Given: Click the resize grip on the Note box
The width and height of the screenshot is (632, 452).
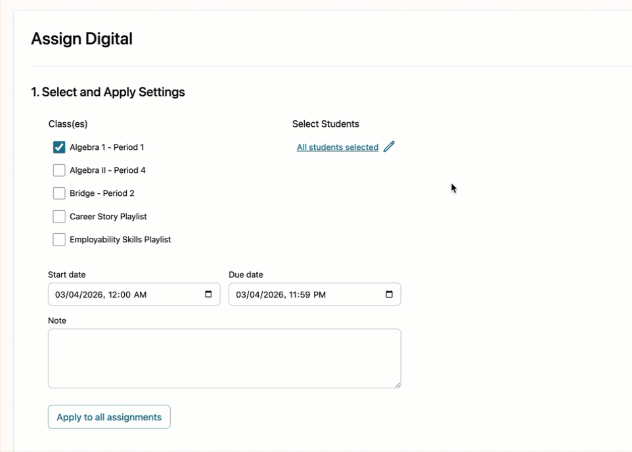Looking at the screenshot, I should point(398,385).
